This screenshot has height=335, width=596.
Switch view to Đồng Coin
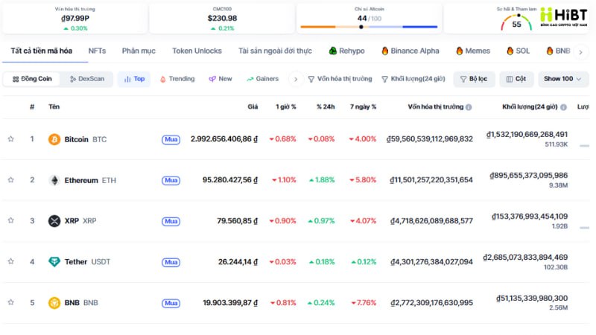tap(31, 79)
